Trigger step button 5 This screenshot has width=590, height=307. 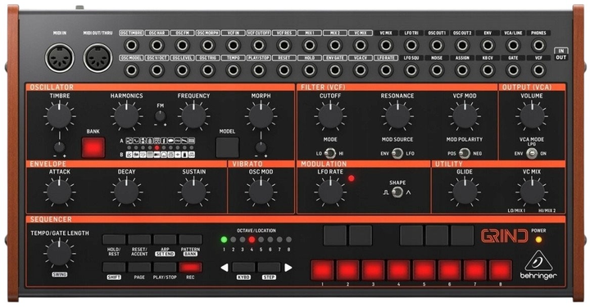pyautogui.click(x=424, y=270)
